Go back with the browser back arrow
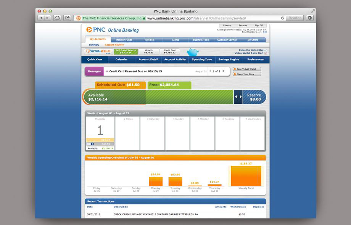 tap(41, 18)
